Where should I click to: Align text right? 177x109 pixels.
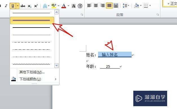coord(103,6)
